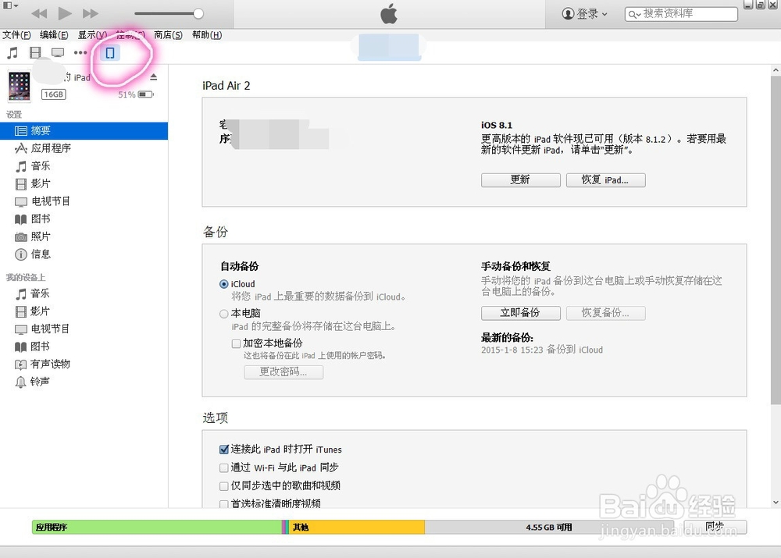Open the 文件(F) menu
Screen dimensions: 781x558
16,35
